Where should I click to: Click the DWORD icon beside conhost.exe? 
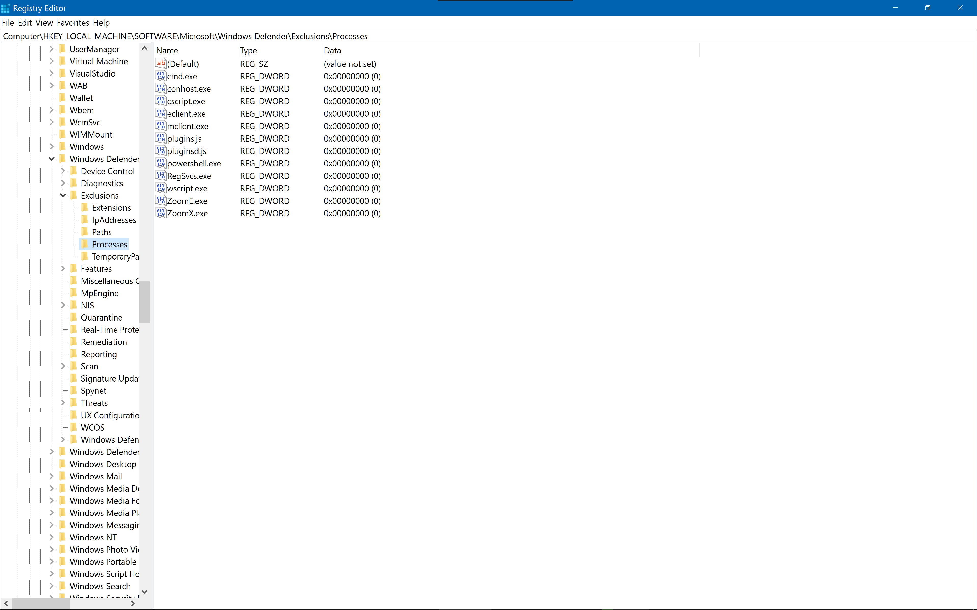161,88
